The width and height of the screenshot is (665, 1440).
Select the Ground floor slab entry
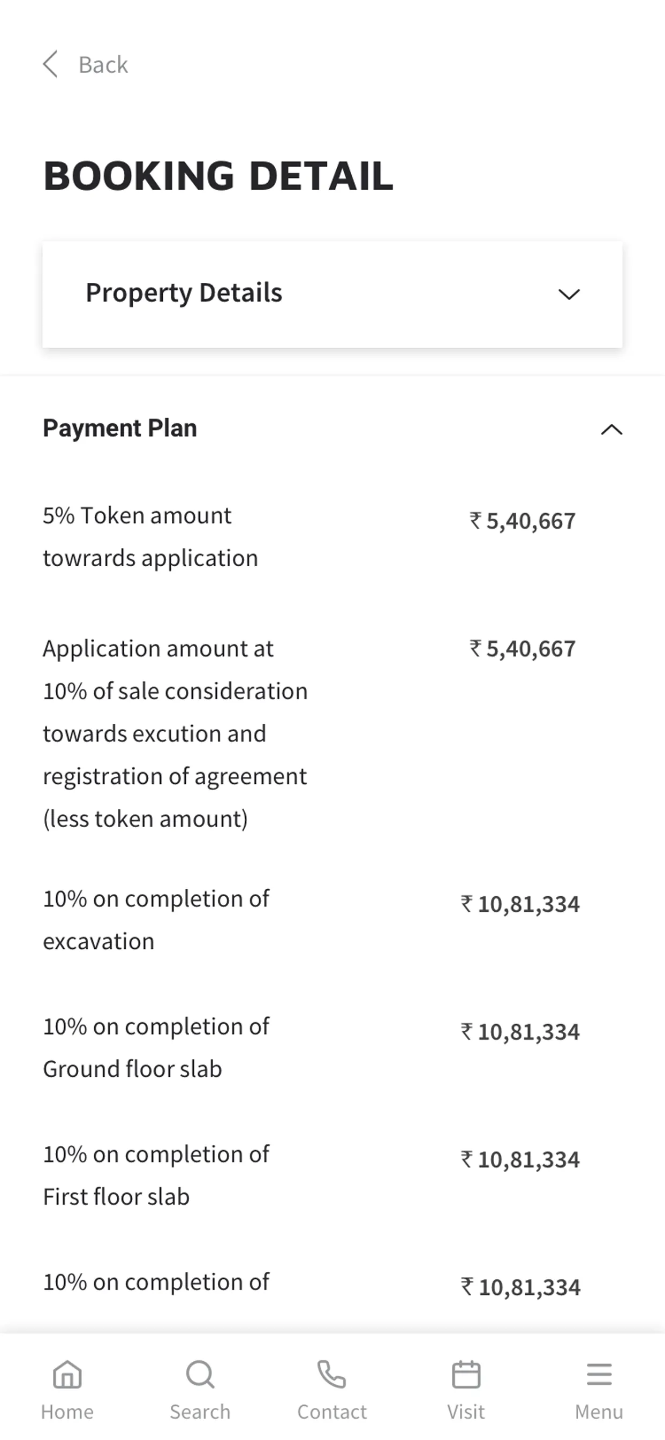(x=156, y=1047)
